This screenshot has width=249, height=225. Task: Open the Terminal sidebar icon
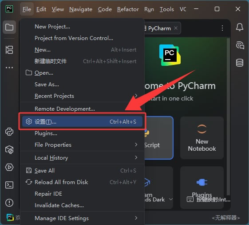tap(9, 185)
